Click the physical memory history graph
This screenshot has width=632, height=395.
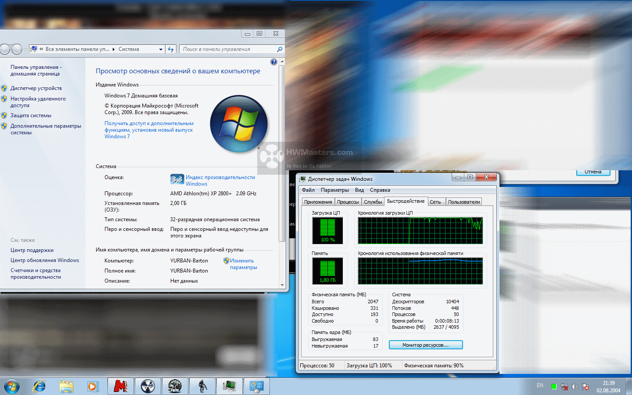[420, 271]
